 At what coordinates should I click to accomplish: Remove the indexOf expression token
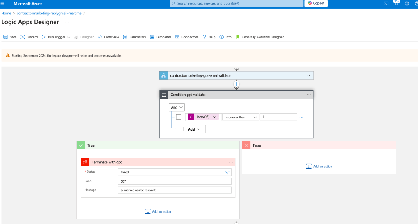[x=215, y=117]
